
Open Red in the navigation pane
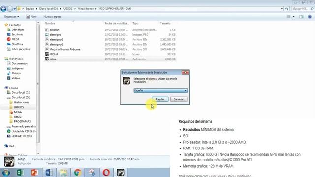[x=12, y=146]
